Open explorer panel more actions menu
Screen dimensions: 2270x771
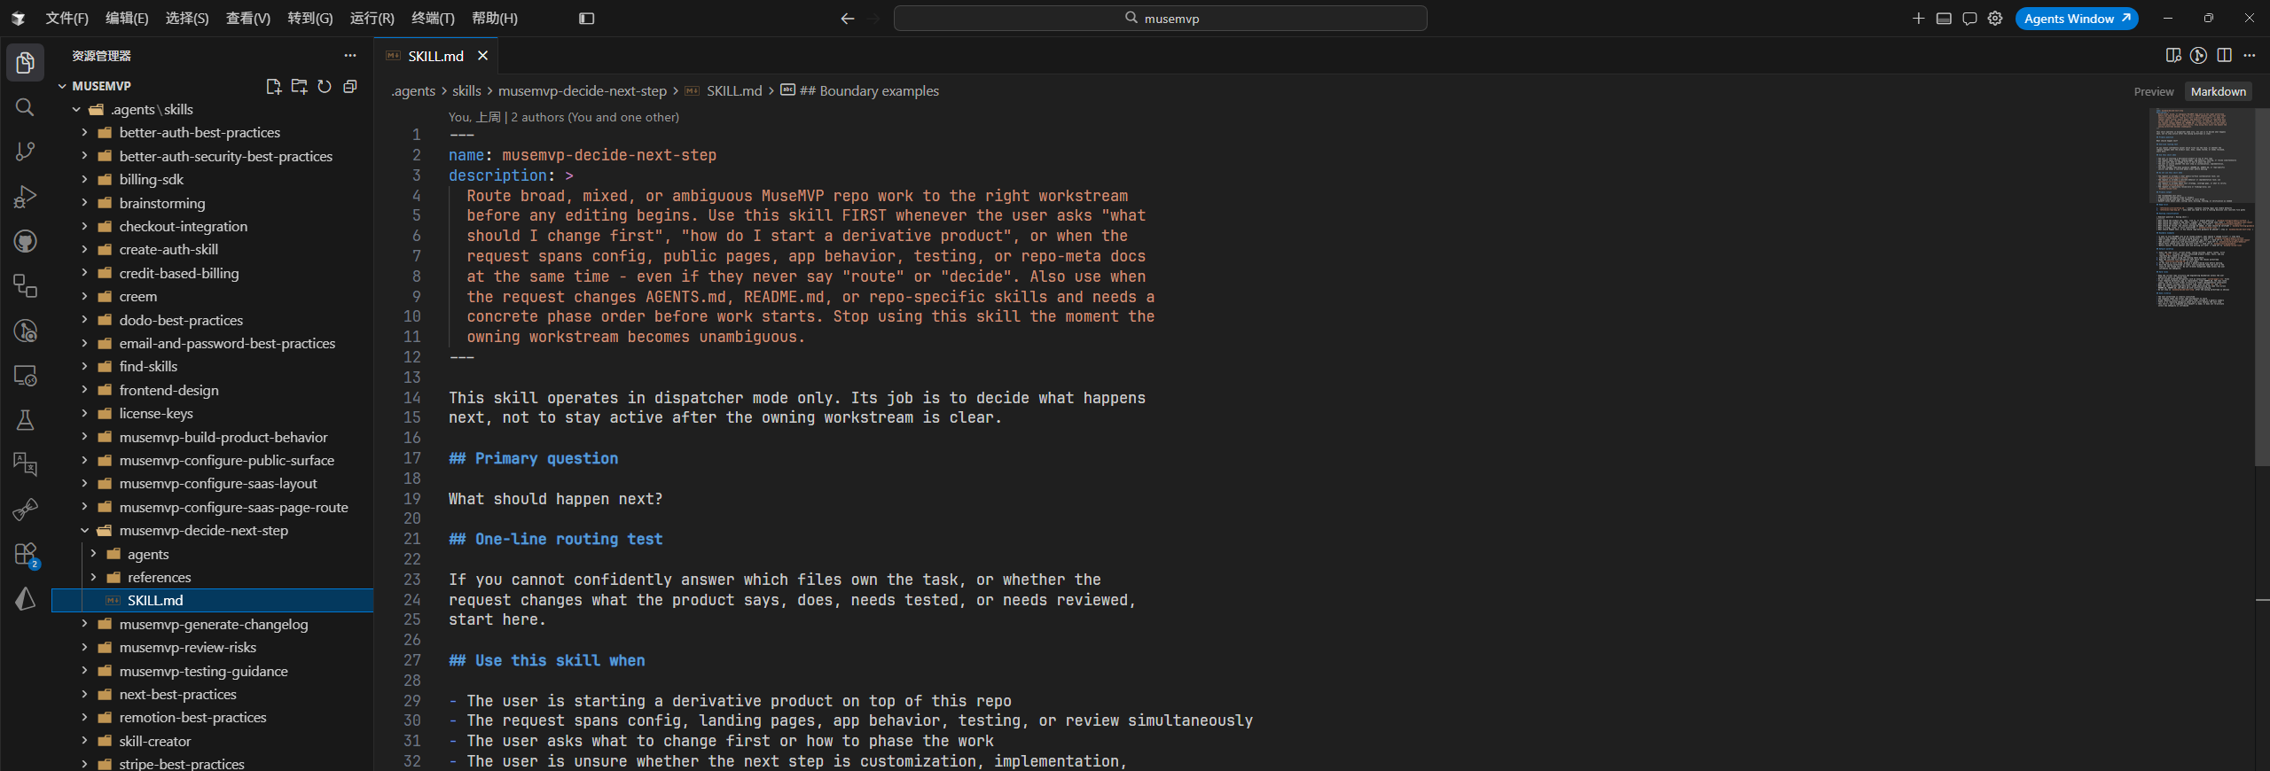point(350,56)
